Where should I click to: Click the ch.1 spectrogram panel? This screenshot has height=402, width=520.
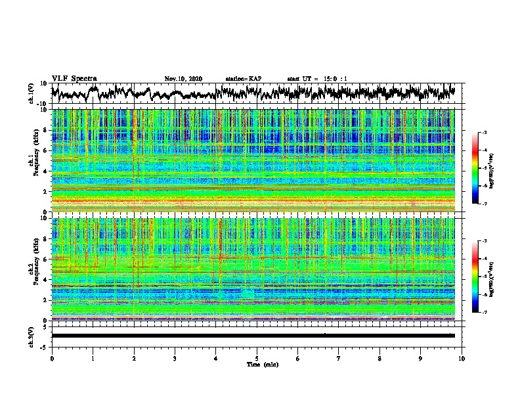click(253, 160)
